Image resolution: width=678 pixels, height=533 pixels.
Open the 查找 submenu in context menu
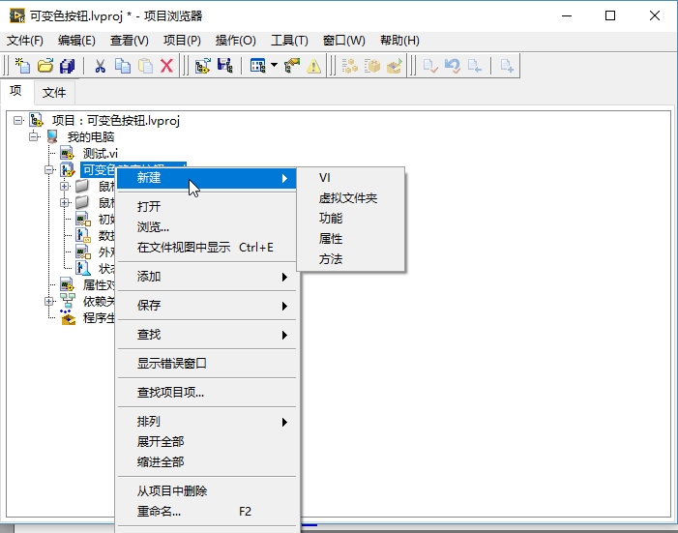207,335
